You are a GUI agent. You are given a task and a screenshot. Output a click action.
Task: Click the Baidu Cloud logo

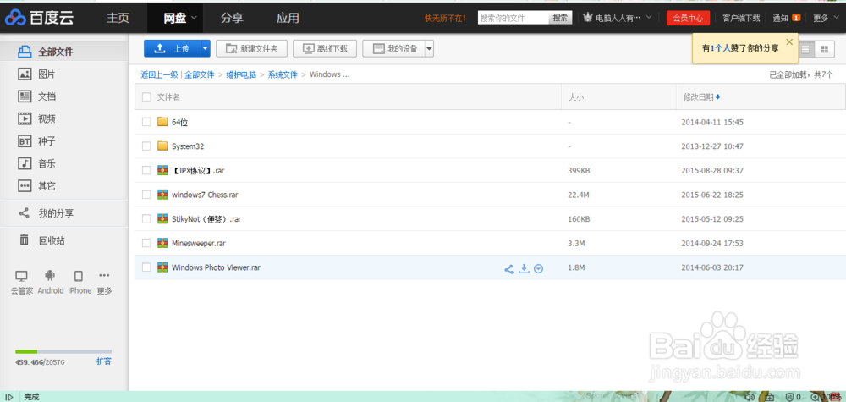(39, 18)
